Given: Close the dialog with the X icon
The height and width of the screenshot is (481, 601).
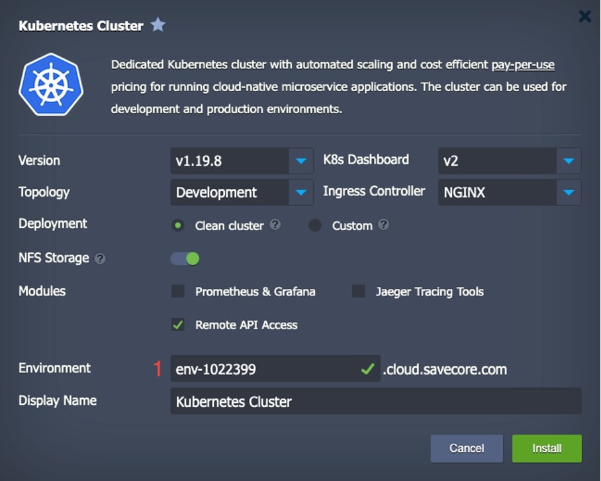Looking at the screenshot, I should [584, 16].
